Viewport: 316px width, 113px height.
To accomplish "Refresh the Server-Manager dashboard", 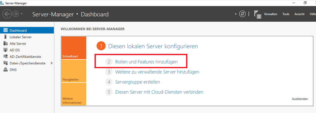I will [x=242, y=14].
